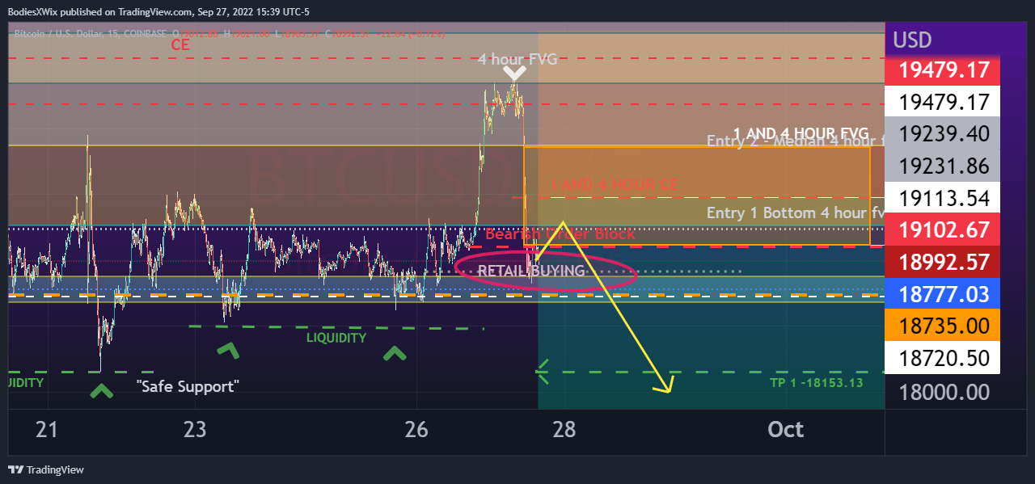
Task: Click the RETAIL BUYING ellipse label
Action: (x=531, y=271)
